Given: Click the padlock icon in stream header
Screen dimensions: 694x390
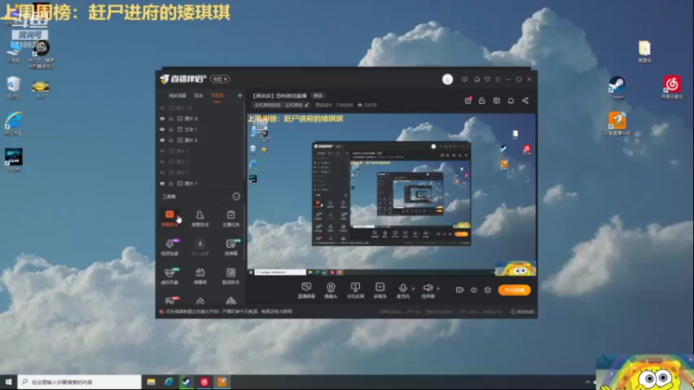Looking at the screenshot, I should (x=482, y=101).
